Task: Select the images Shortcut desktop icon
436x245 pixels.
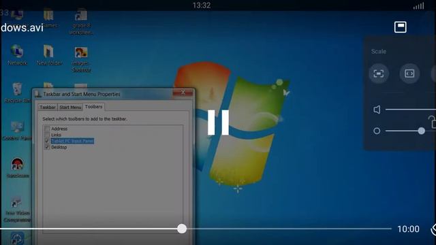Action: pos(81,59)
